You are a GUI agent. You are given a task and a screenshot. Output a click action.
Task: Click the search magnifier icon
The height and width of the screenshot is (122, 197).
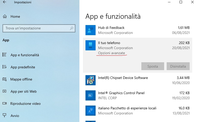click(72, 28)
